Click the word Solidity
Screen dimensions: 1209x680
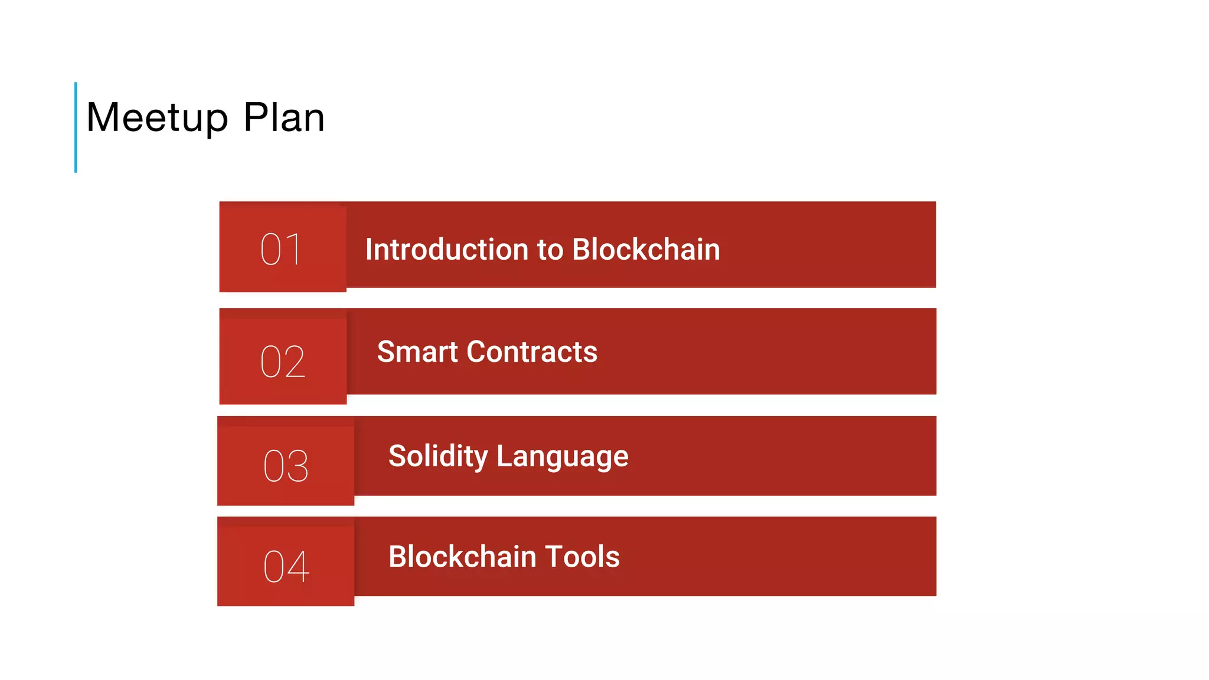tap(438, 457)
